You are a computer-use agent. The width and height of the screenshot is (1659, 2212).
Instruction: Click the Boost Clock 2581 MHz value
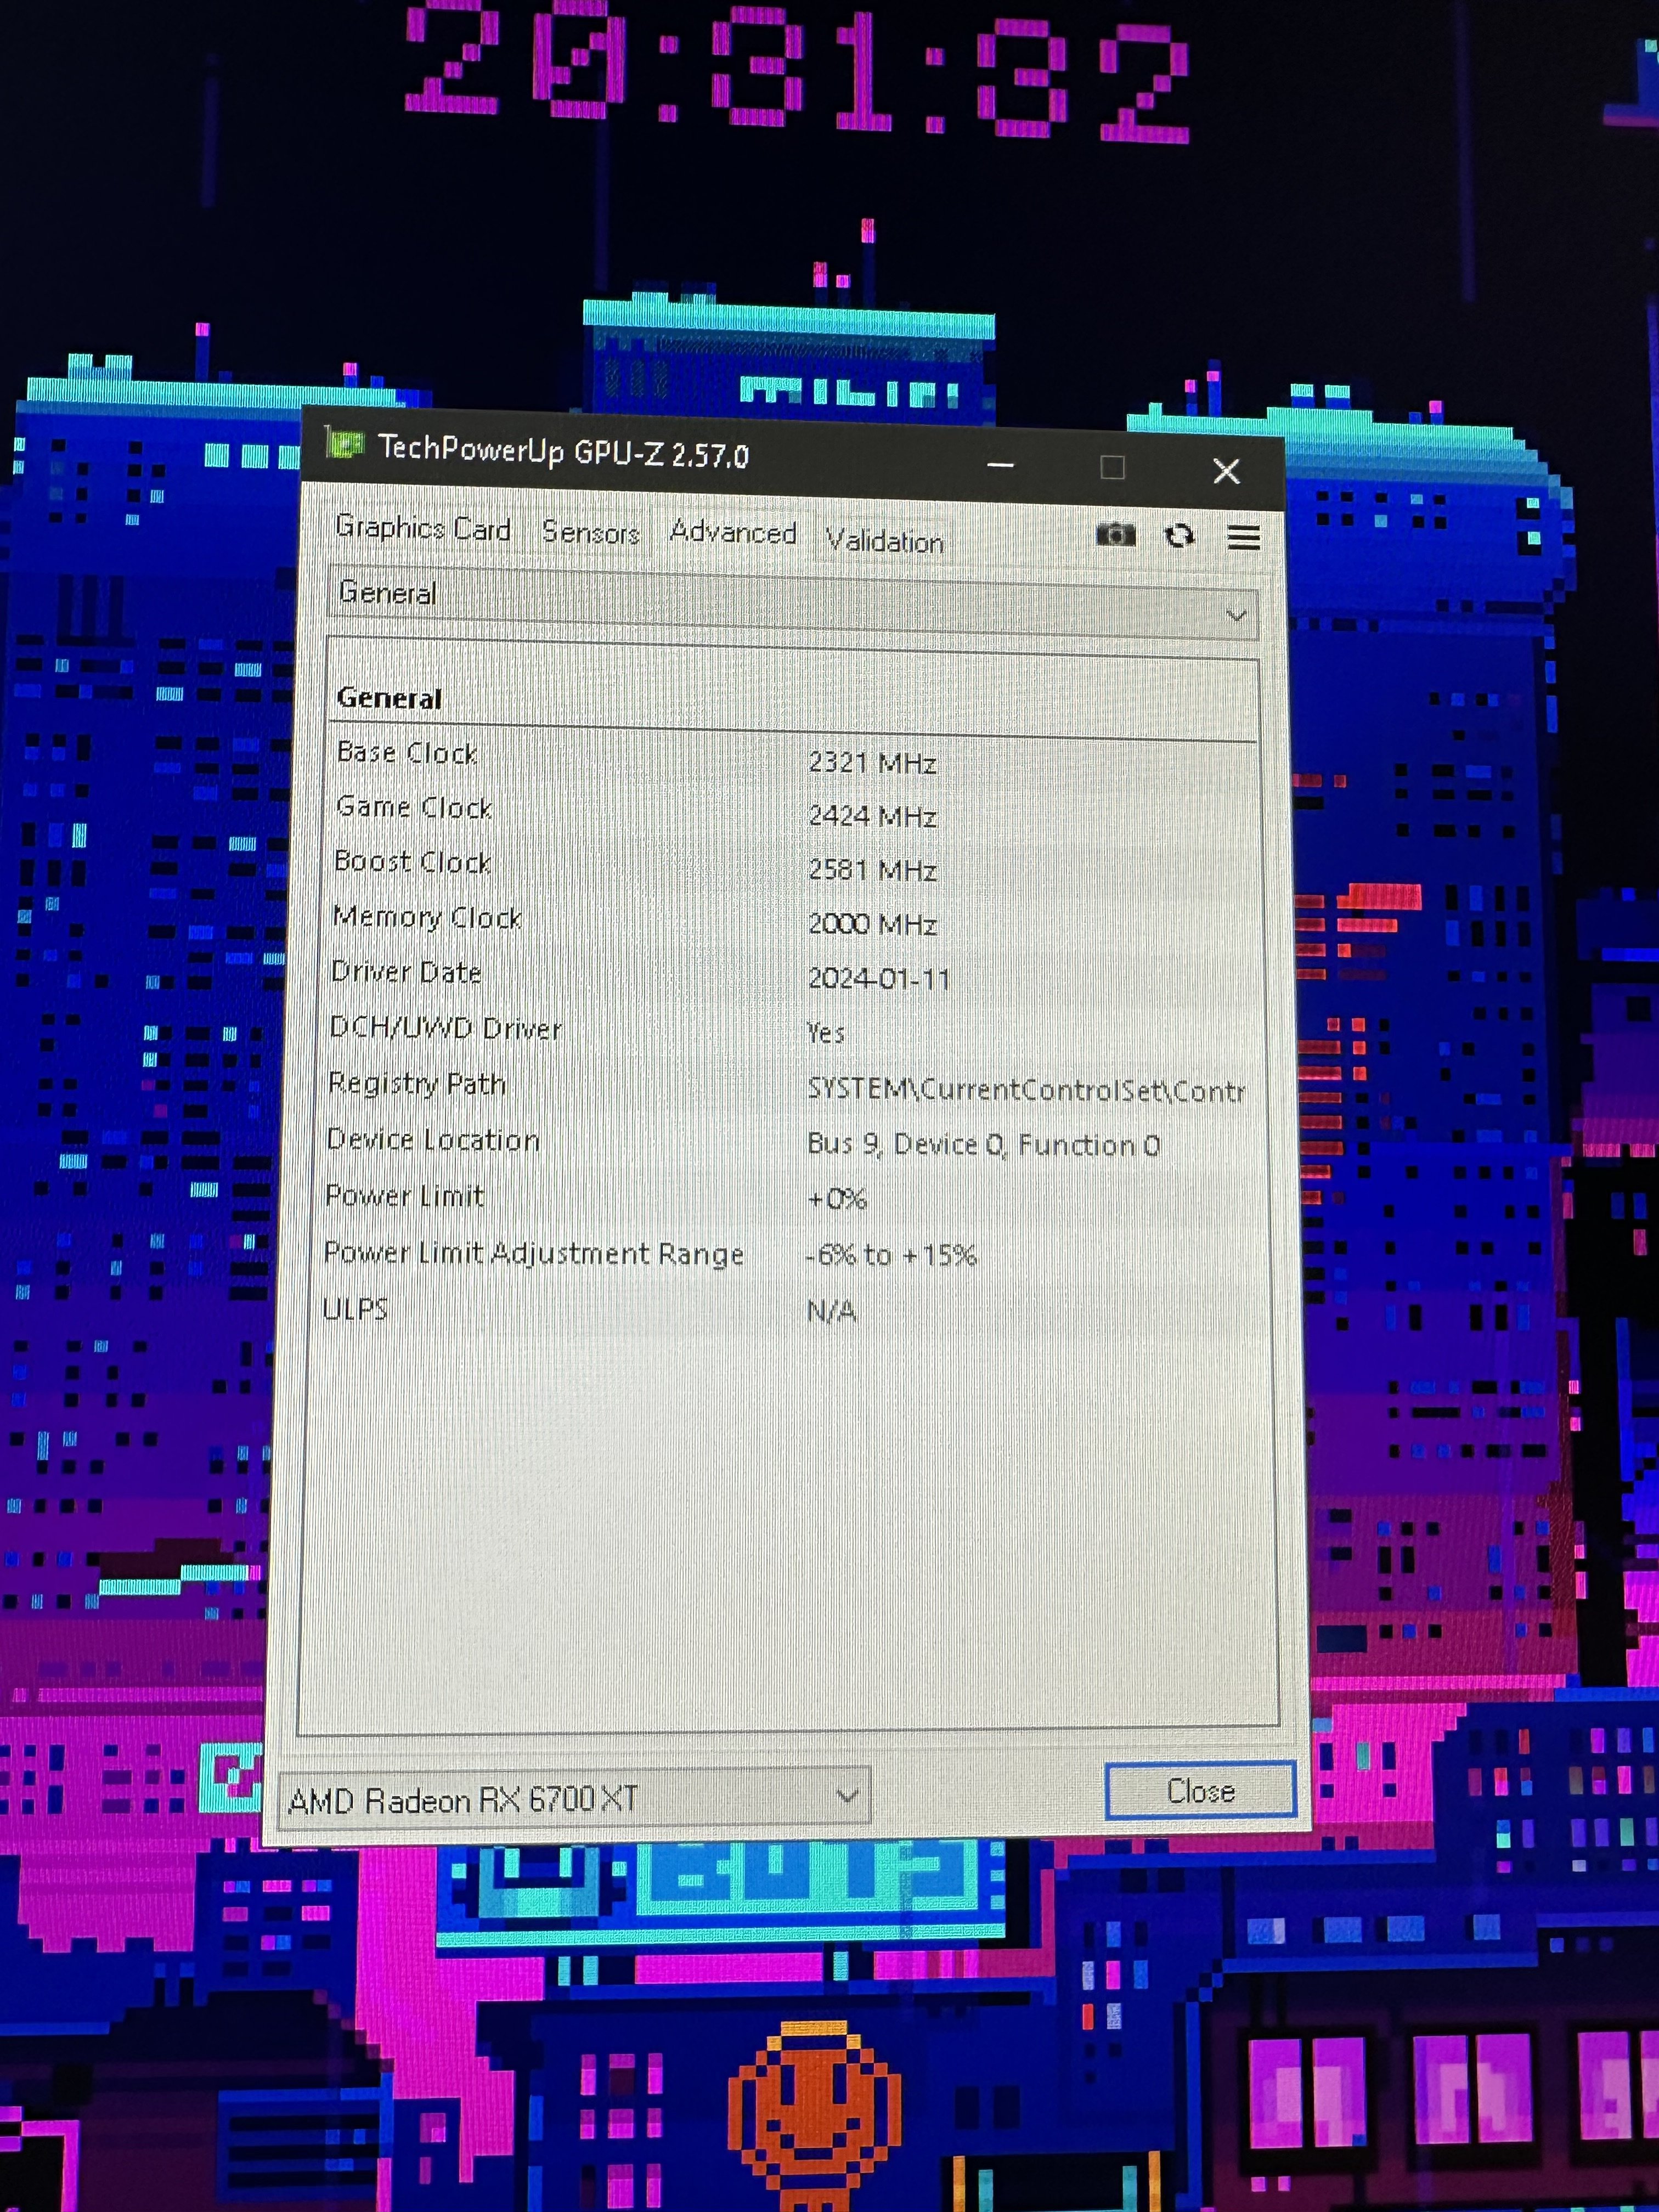[872, 869]
